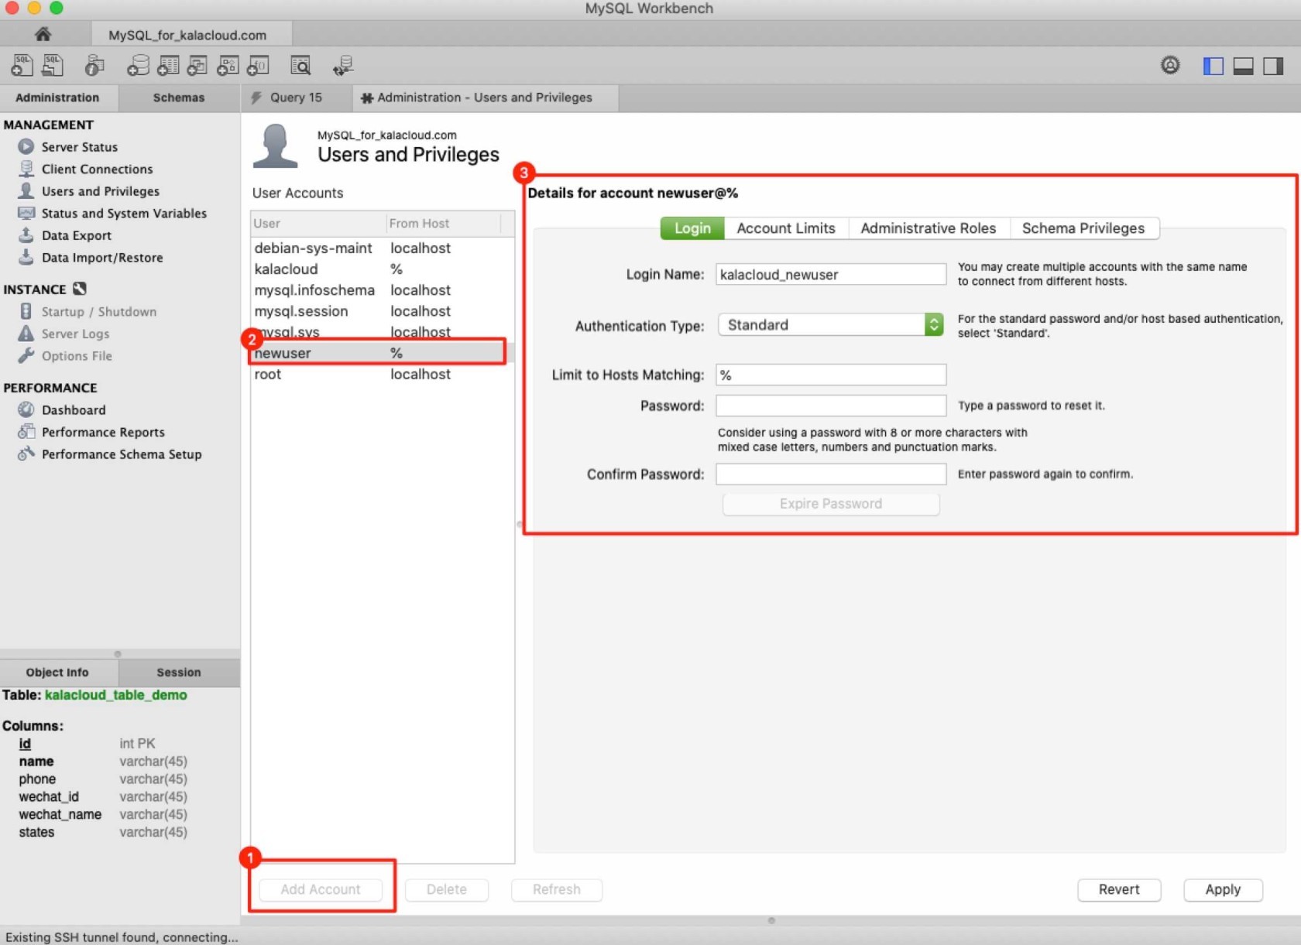The image size is (1301, 945).
Task: Switch to Schemas sidebar tab
Action: [x=179, y=98]
